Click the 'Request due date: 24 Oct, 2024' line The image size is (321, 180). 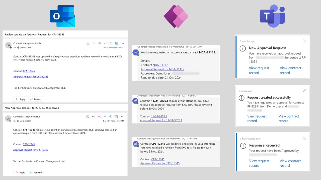point(161,77)
